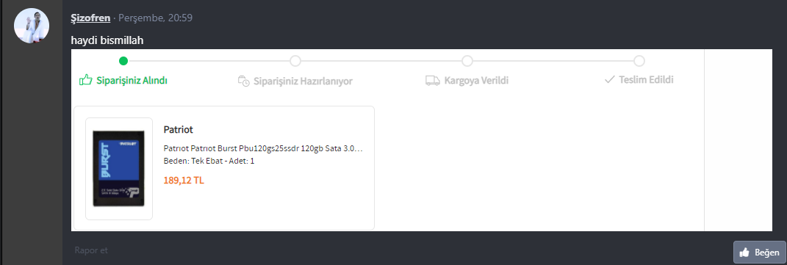
Task: Click the Rapor et link
Action: [x=91, y=250]
